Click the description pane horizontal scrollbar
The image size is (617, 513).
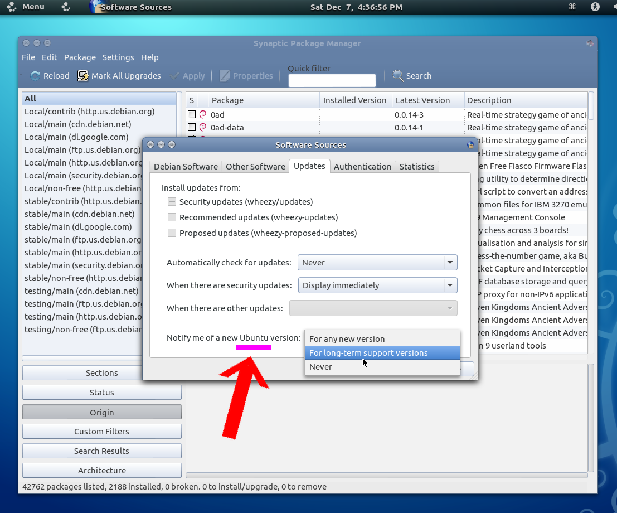point(387,475)
